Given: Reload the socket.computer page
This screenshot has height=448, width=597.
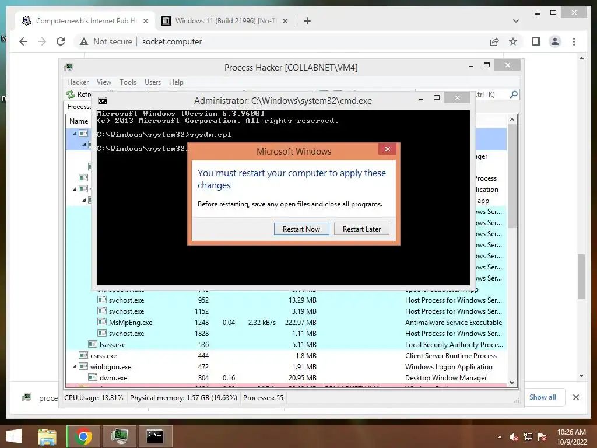Looking at the screenshot, I should pos(61,41).
